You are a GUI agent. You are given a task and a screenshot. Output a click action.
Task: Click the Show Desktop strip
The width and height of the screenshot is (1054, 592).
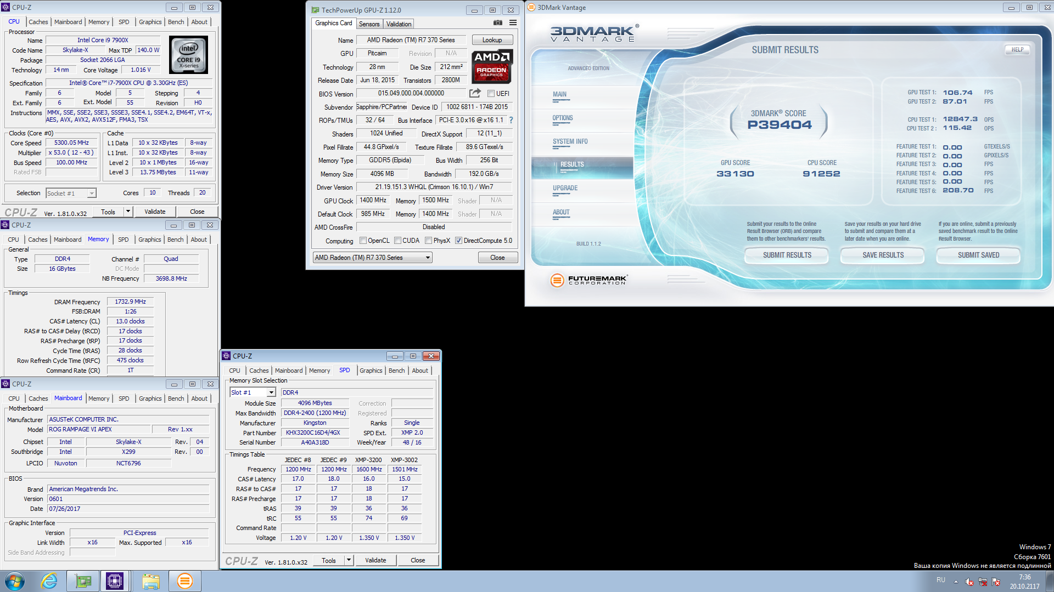1050,581
